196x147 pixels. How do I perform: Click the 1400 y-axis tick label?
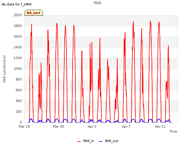[x=18, y=47]
